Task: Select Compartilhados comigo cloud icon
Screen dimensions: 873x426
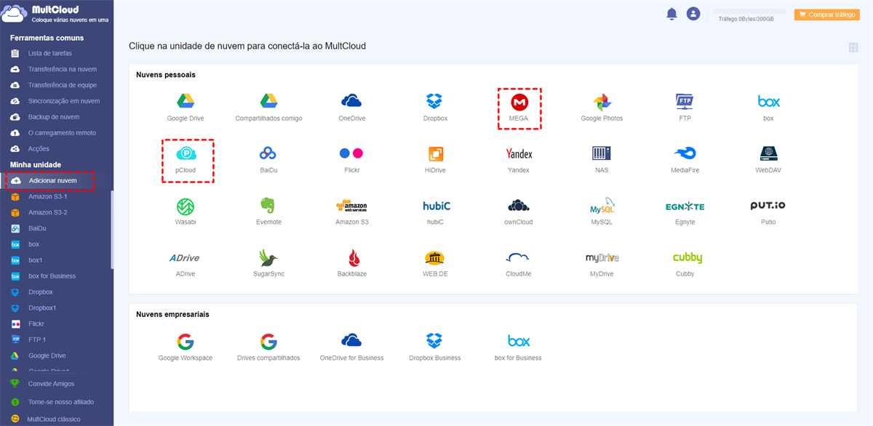Action: 268,107
